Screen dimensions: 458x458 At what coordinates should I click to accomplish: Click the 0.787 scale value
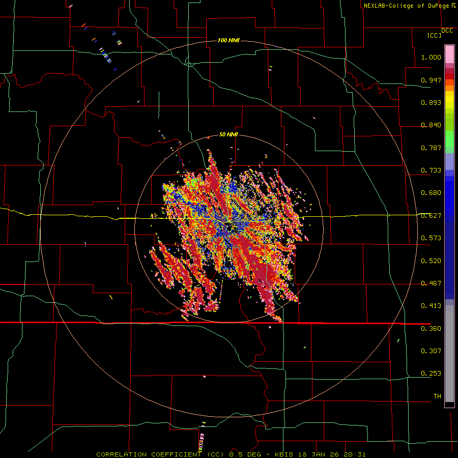[x=431, y=148]
